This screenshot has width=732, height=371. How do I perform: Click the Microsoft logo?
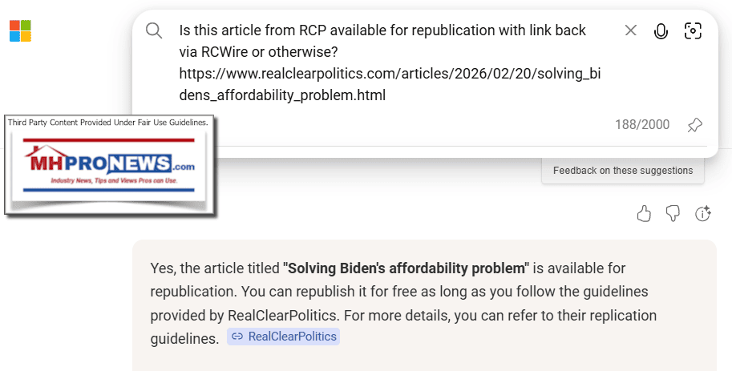20,31
